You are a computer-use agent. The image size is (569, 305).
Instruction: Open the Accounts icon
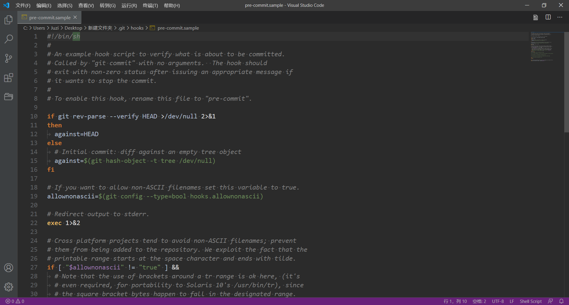[8, 268]
